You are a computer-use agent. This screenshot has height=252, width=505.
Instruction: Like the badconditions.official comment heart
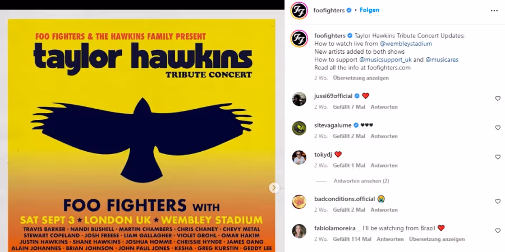coord(498,202)
